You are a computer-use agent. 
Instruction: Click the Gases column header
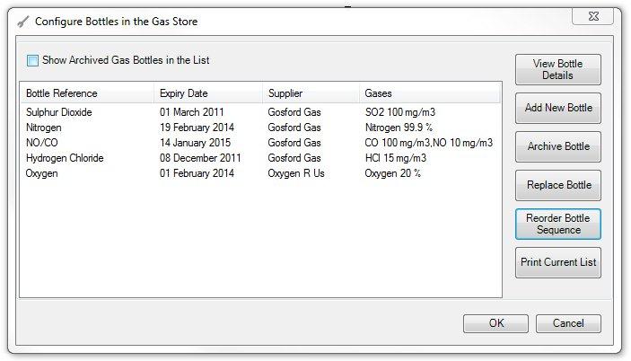[429, 93]
